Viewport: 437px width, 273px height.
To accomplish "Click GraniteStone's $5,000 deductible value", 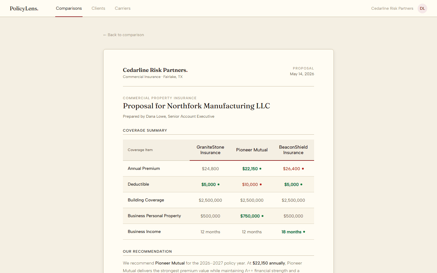I will pos(208,184).
